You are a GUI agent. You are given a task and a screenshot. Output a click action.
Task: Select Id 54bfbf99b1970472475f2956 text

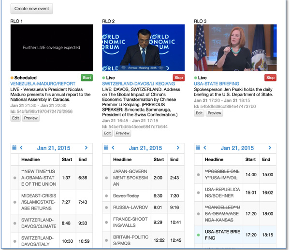[42, 111]
